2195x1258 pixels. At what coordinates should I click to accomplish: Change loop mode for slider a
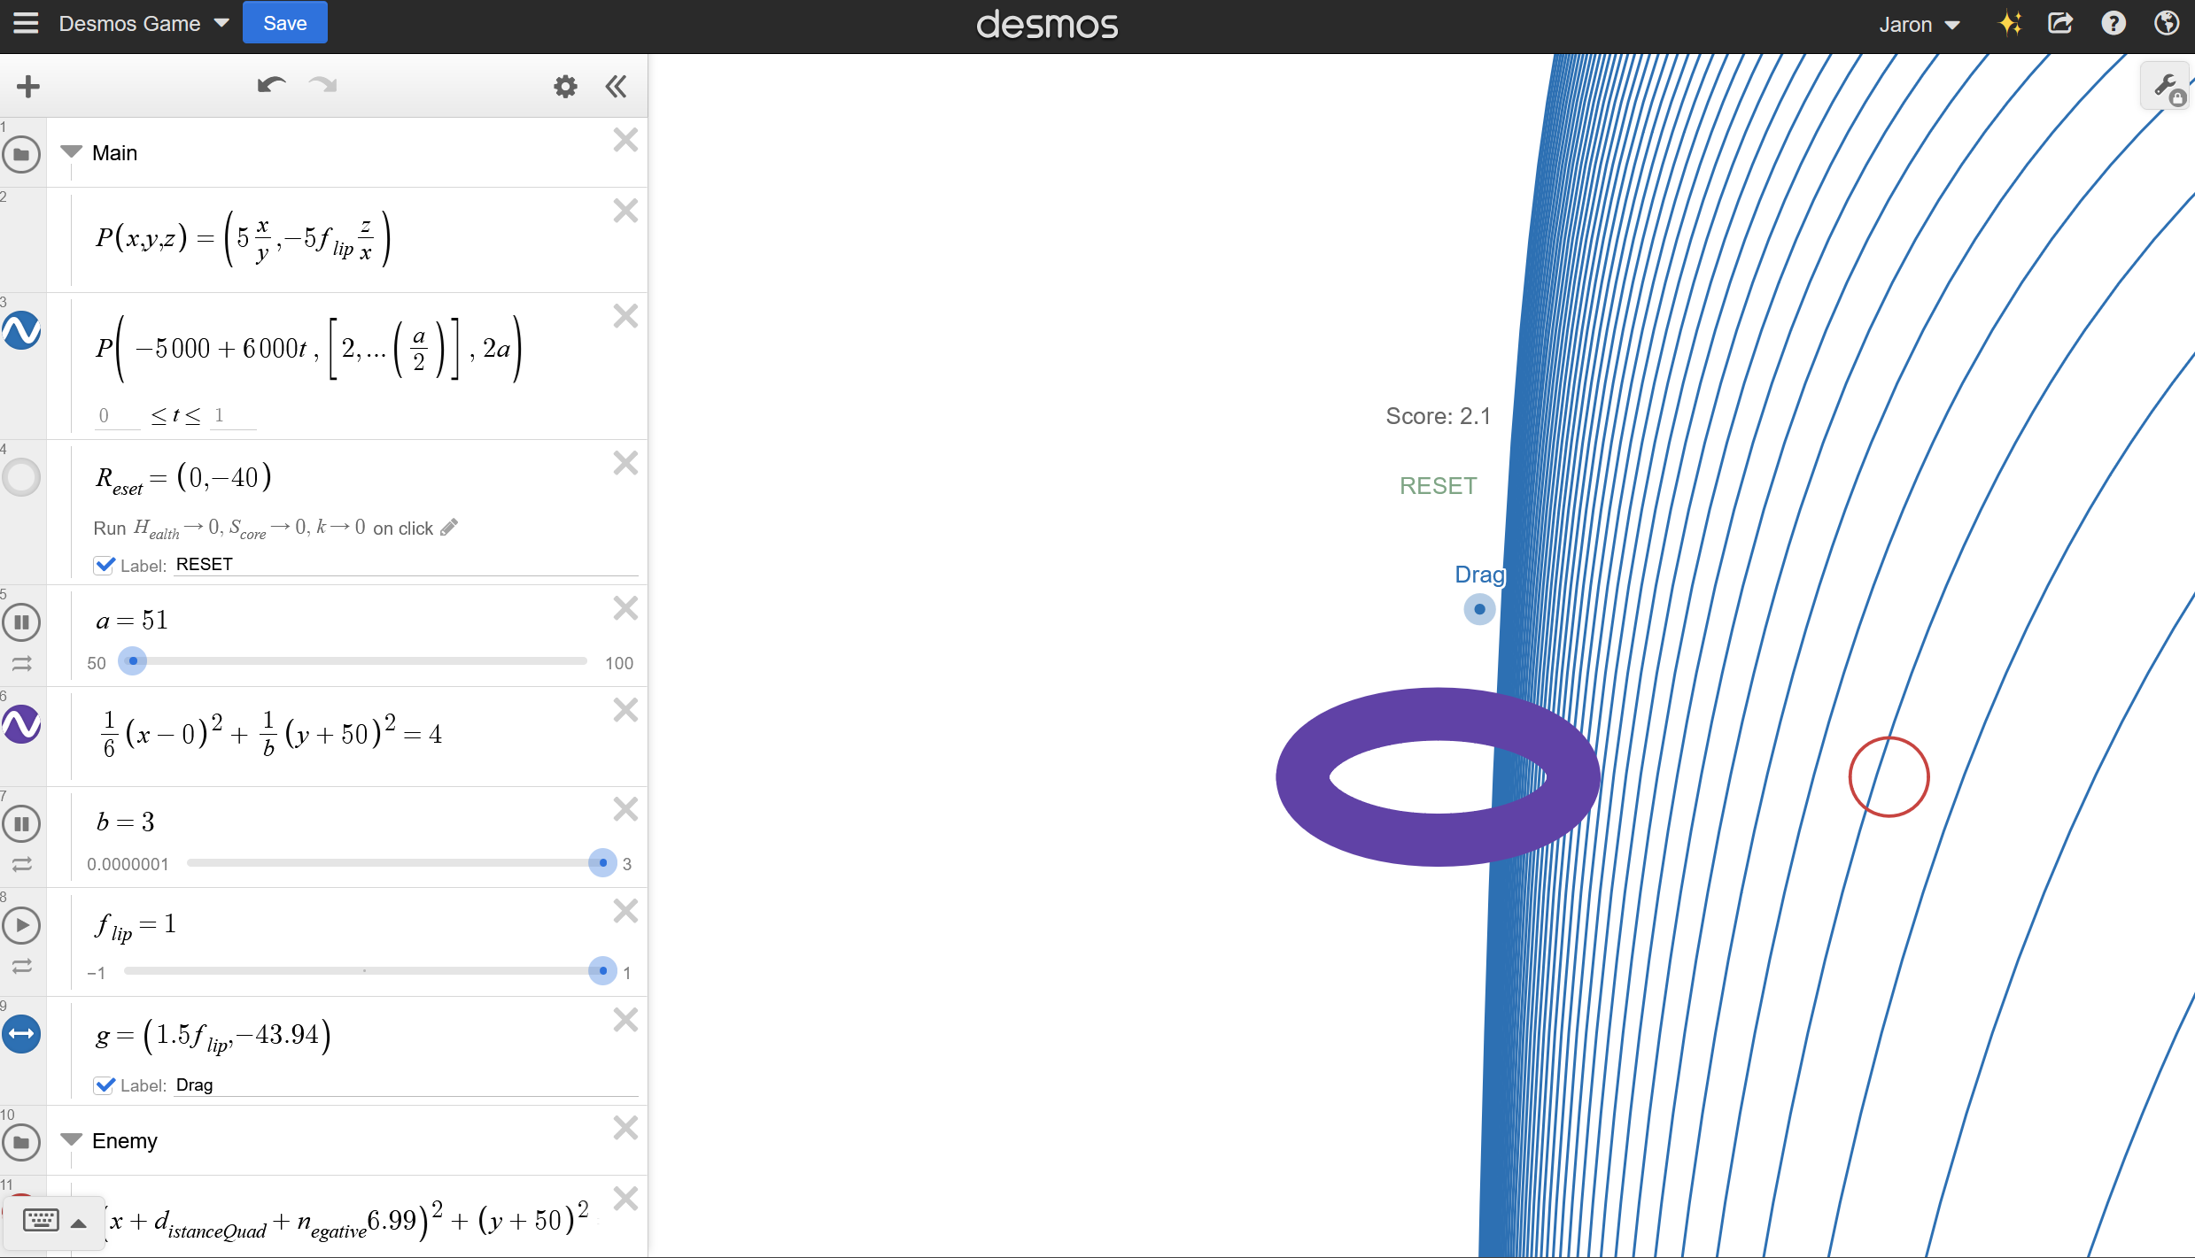coord(21,663)
